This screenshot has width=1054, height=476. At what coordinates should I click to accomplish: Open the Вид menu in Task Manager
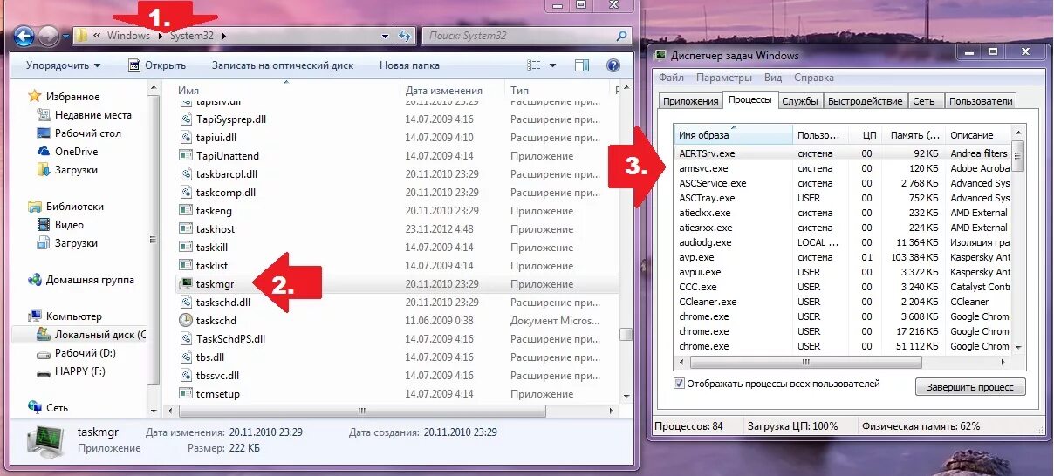773,78
